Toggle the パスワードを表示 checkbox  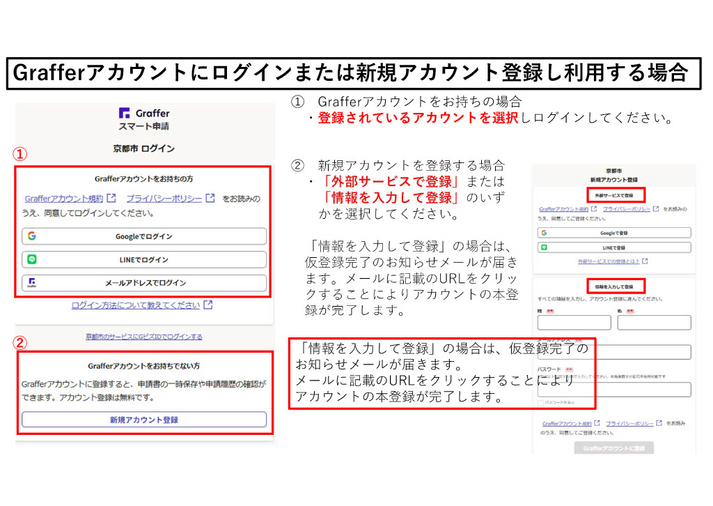pos(541,404)
